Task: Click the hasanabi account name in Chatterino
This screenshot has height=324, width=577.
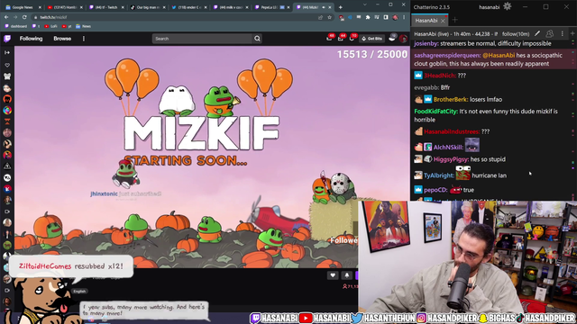Action: [x=489, y=7]
